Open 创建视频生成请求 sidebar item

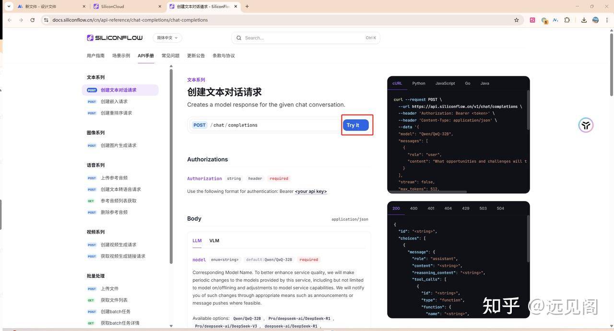click(x=120, y=245)
